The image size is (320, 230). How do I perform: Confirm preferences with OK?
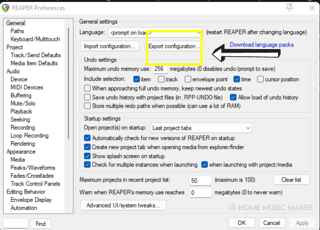(x=242, y=223)
